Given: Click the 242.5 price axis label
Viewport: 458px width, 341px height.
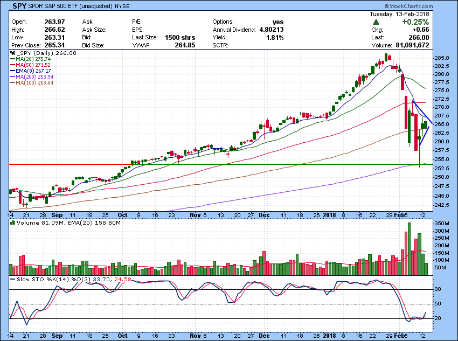Looking at the screenshot, I should pyautogui.click(x=442, y=205).
